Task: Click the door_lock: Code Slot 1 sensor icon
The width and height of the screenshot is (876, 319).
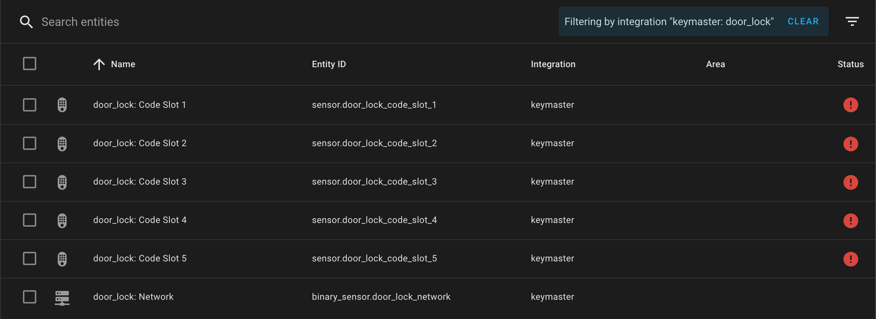Action: (62, 105)
